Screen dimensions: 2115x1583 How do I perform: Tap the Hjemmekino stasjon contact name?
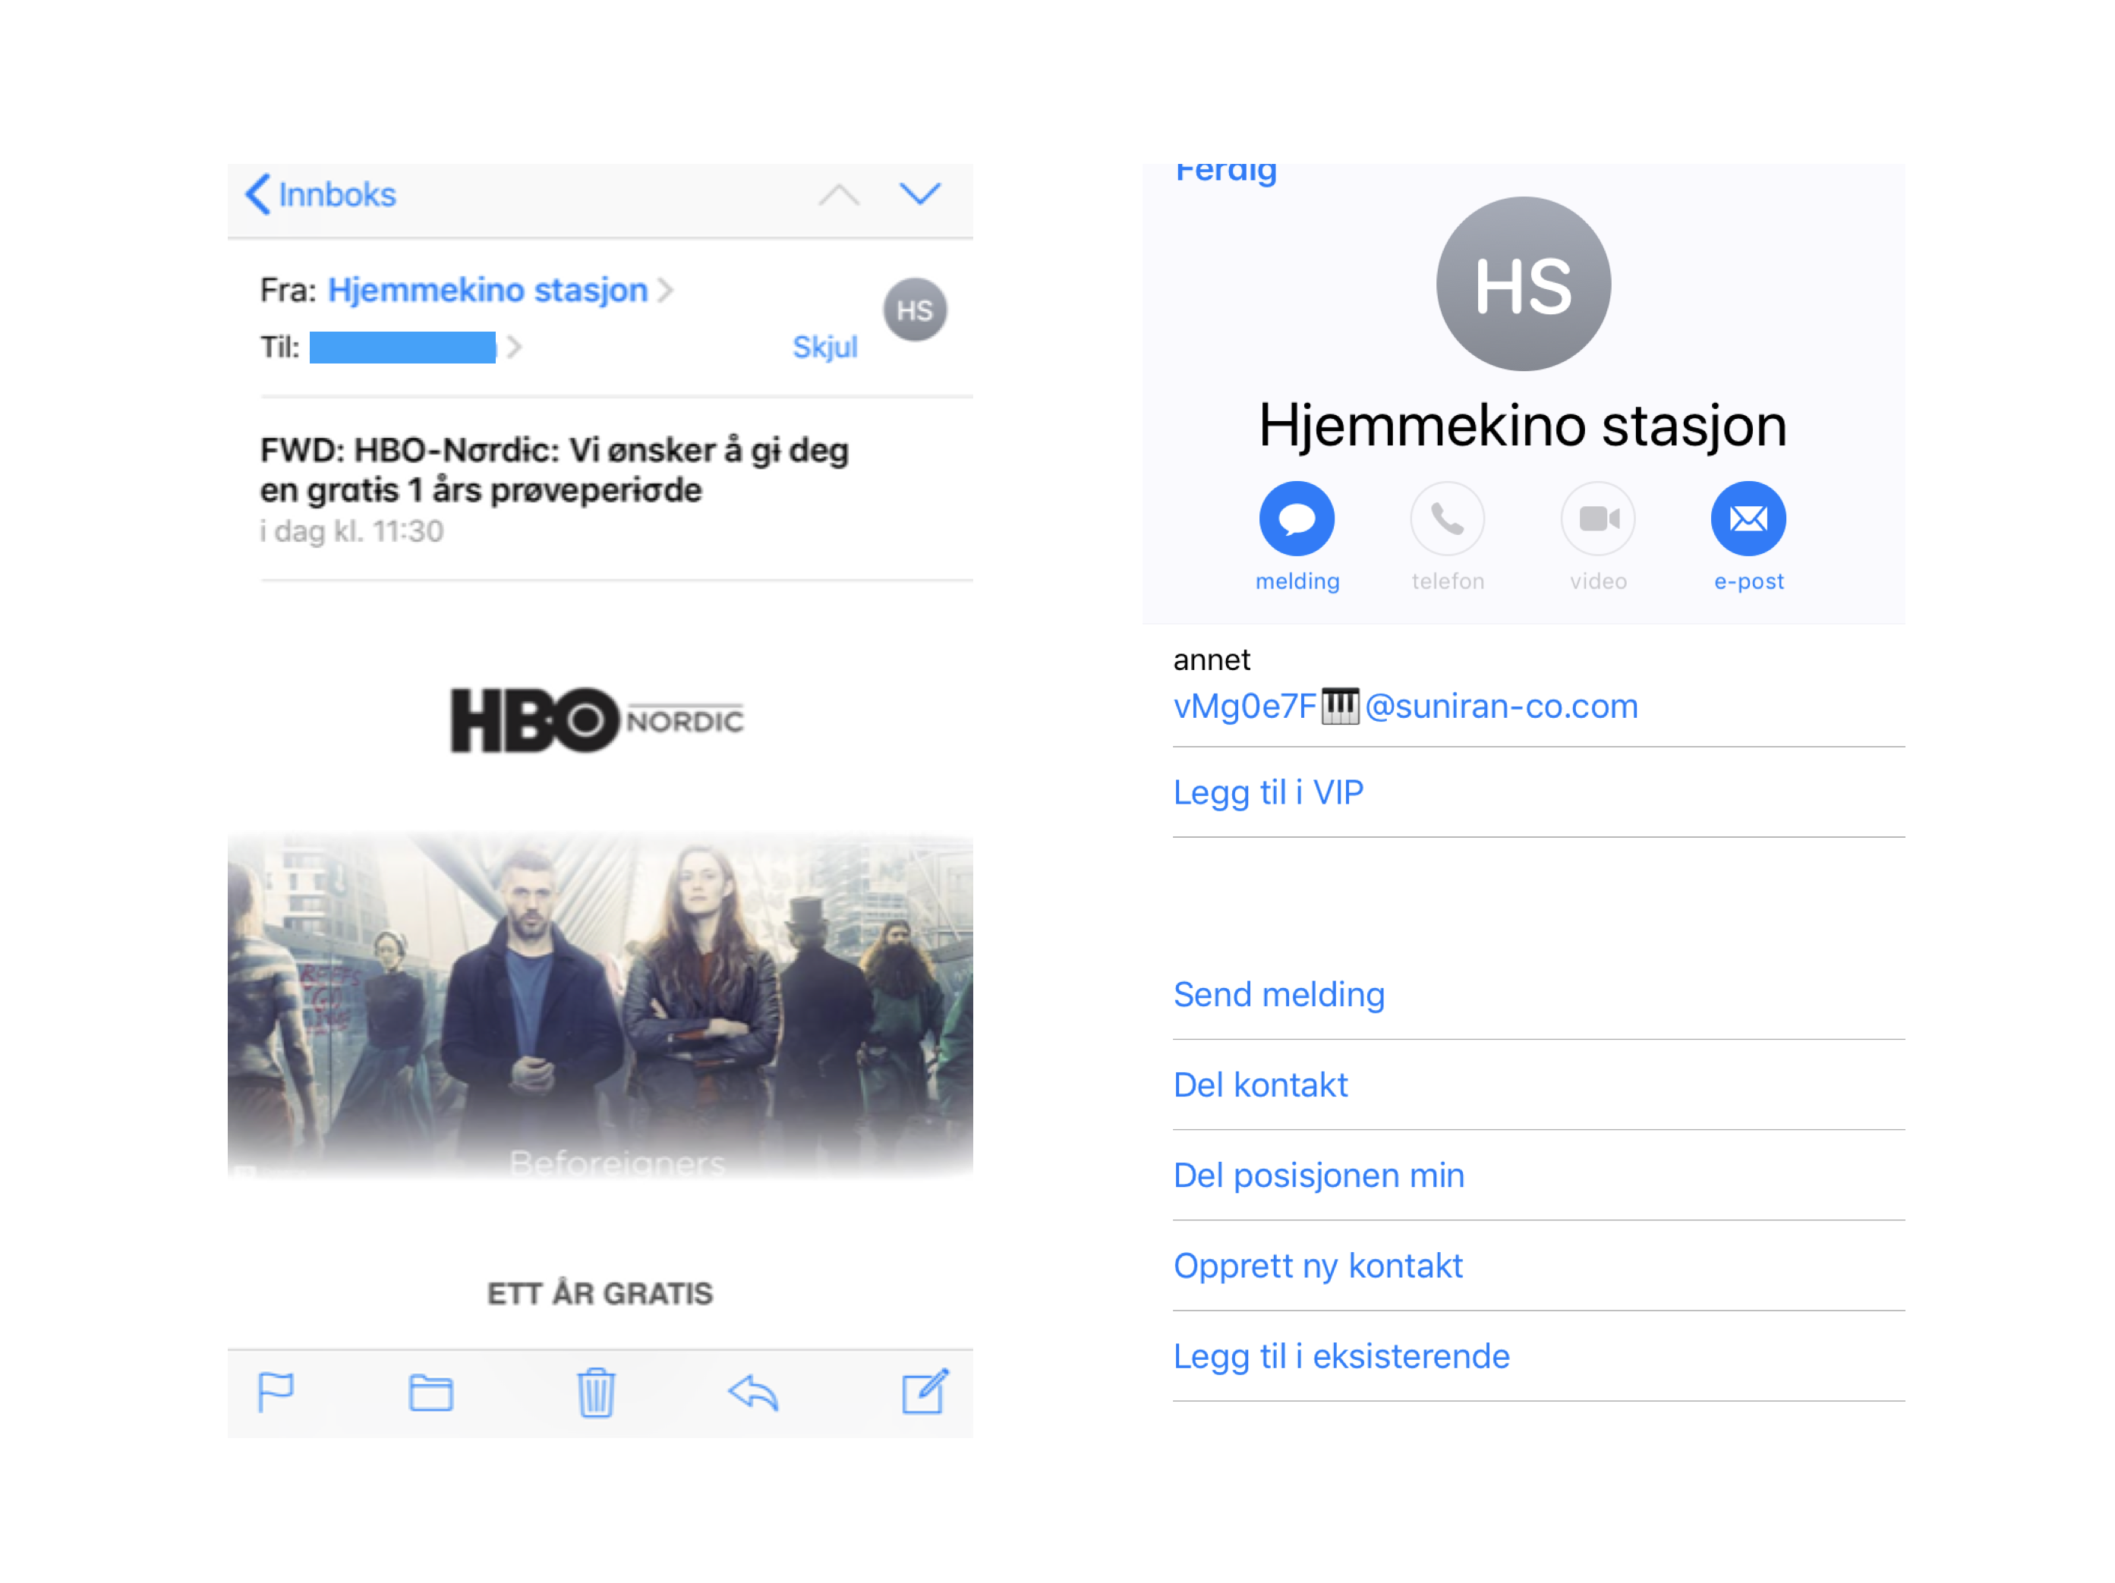point(1522,426)
